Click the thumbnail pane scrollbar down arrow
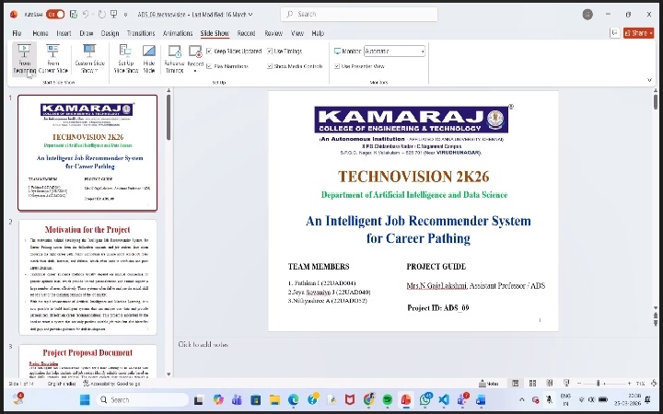 pyautogui.click(x=169, y=374)
